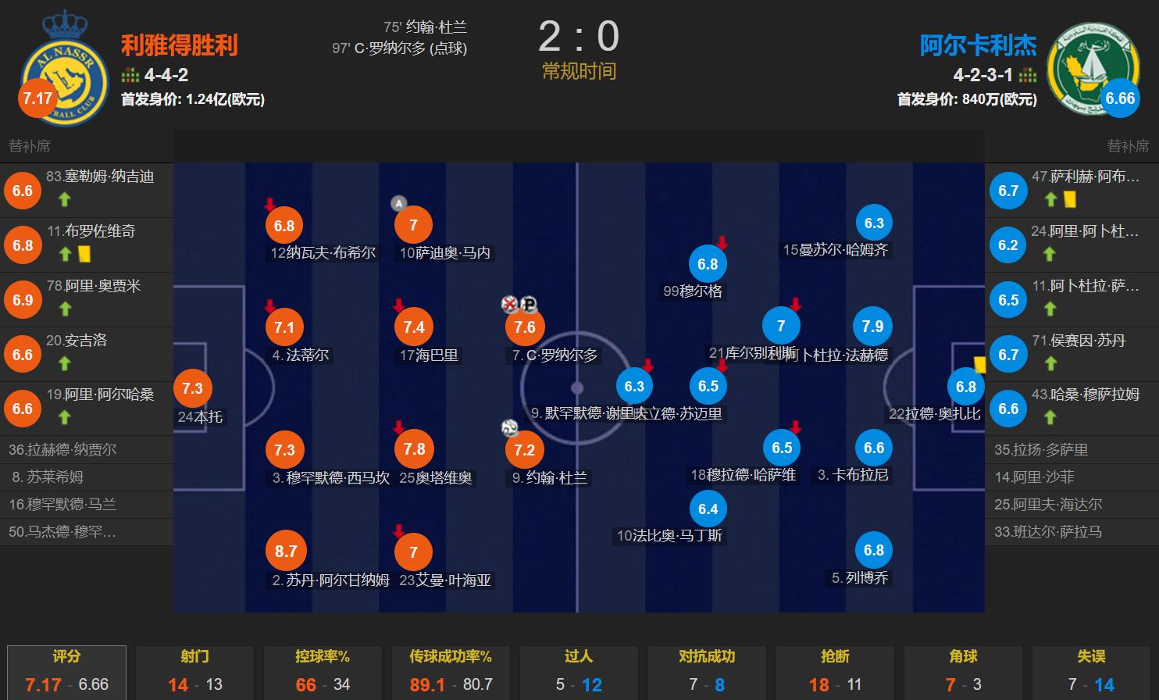Click the assist badge above 萨迪奥·马内

[x=398, y=204]
